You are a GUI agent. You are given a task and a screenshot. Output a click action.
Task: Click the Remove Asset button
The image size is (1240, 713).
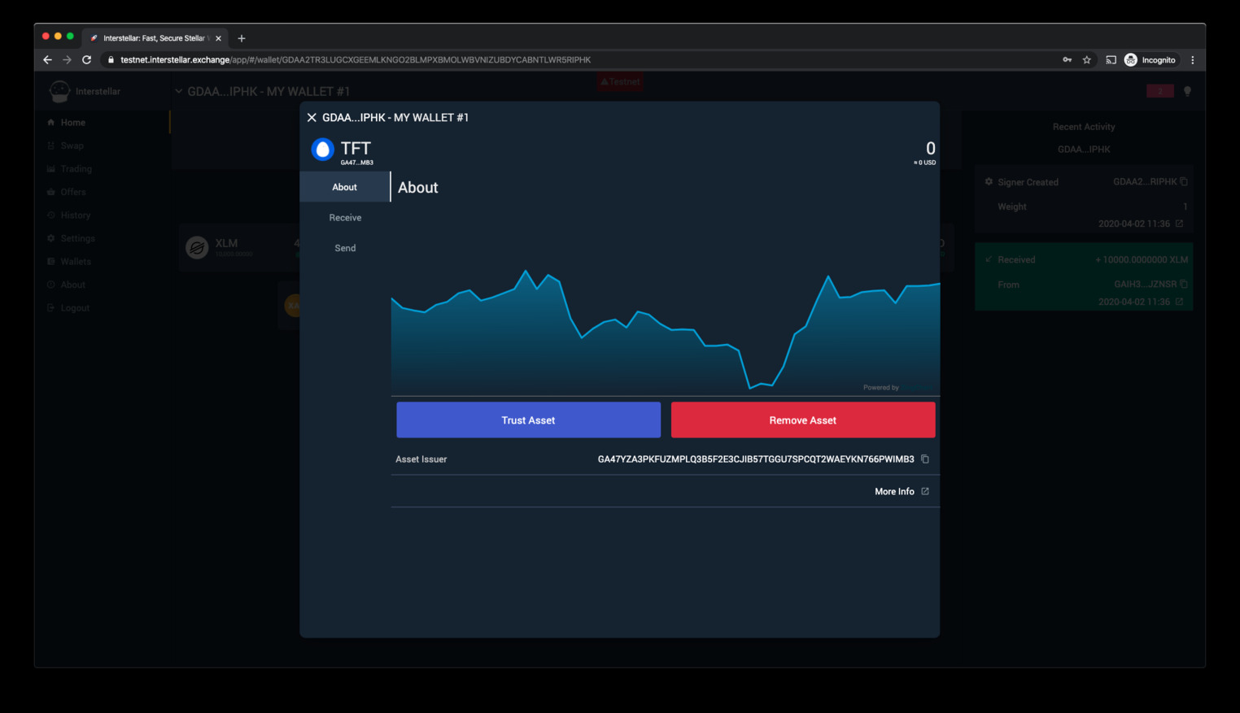click(x=802, y=420)
